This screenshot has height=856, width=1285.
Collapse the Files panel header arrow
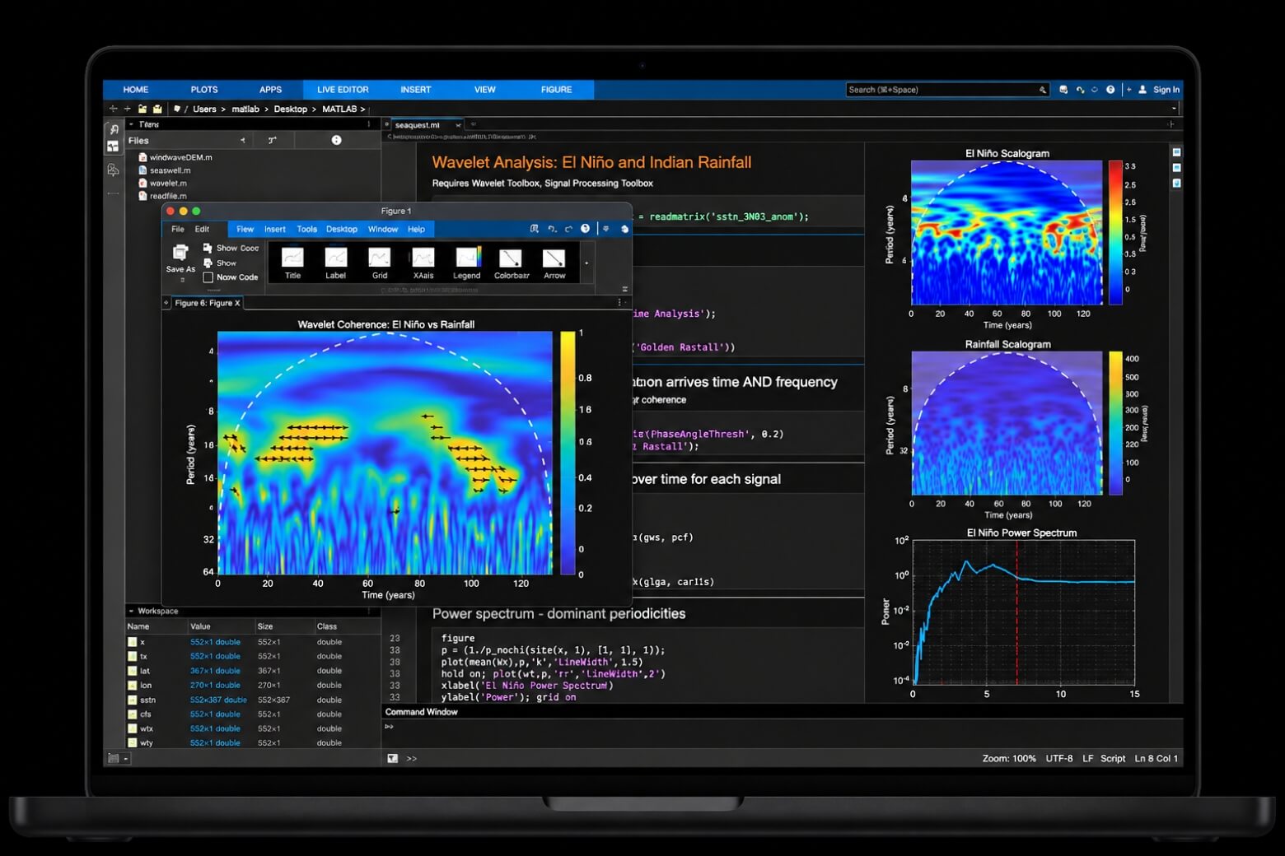coord(131,124)
